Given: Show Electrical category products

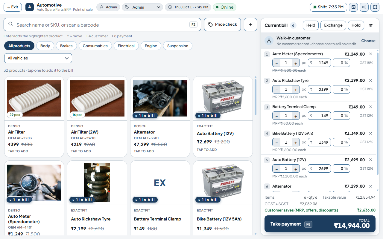Looking at the screenshot, I should [x=126, y=46].
